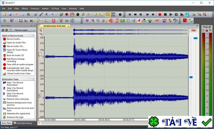Open the Forensics menu

(35, 9)
